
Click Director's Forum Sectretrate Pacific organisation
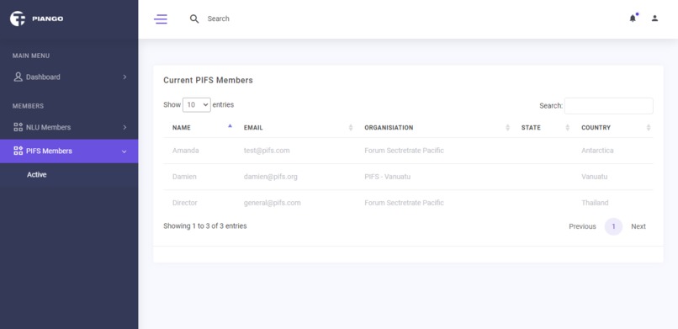tap(405, 203)
